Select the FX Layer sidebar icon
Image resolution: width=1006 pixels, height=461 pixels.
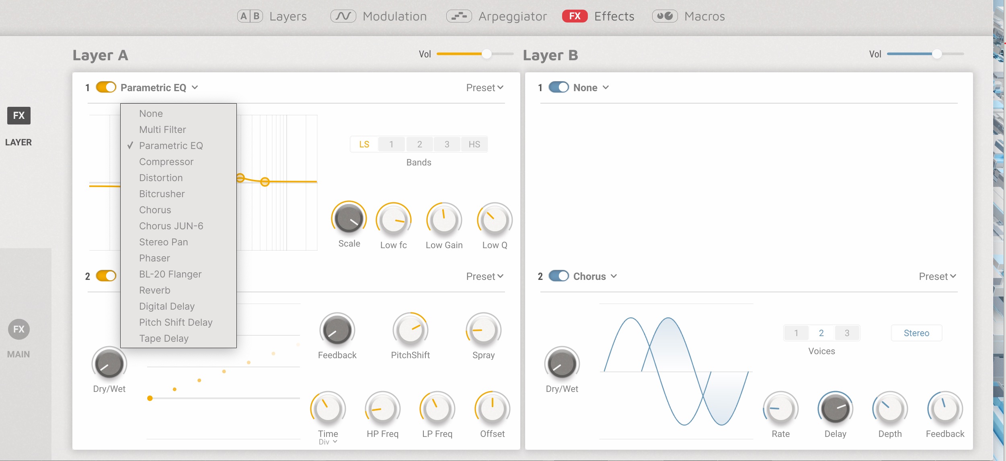pos(18,116)
